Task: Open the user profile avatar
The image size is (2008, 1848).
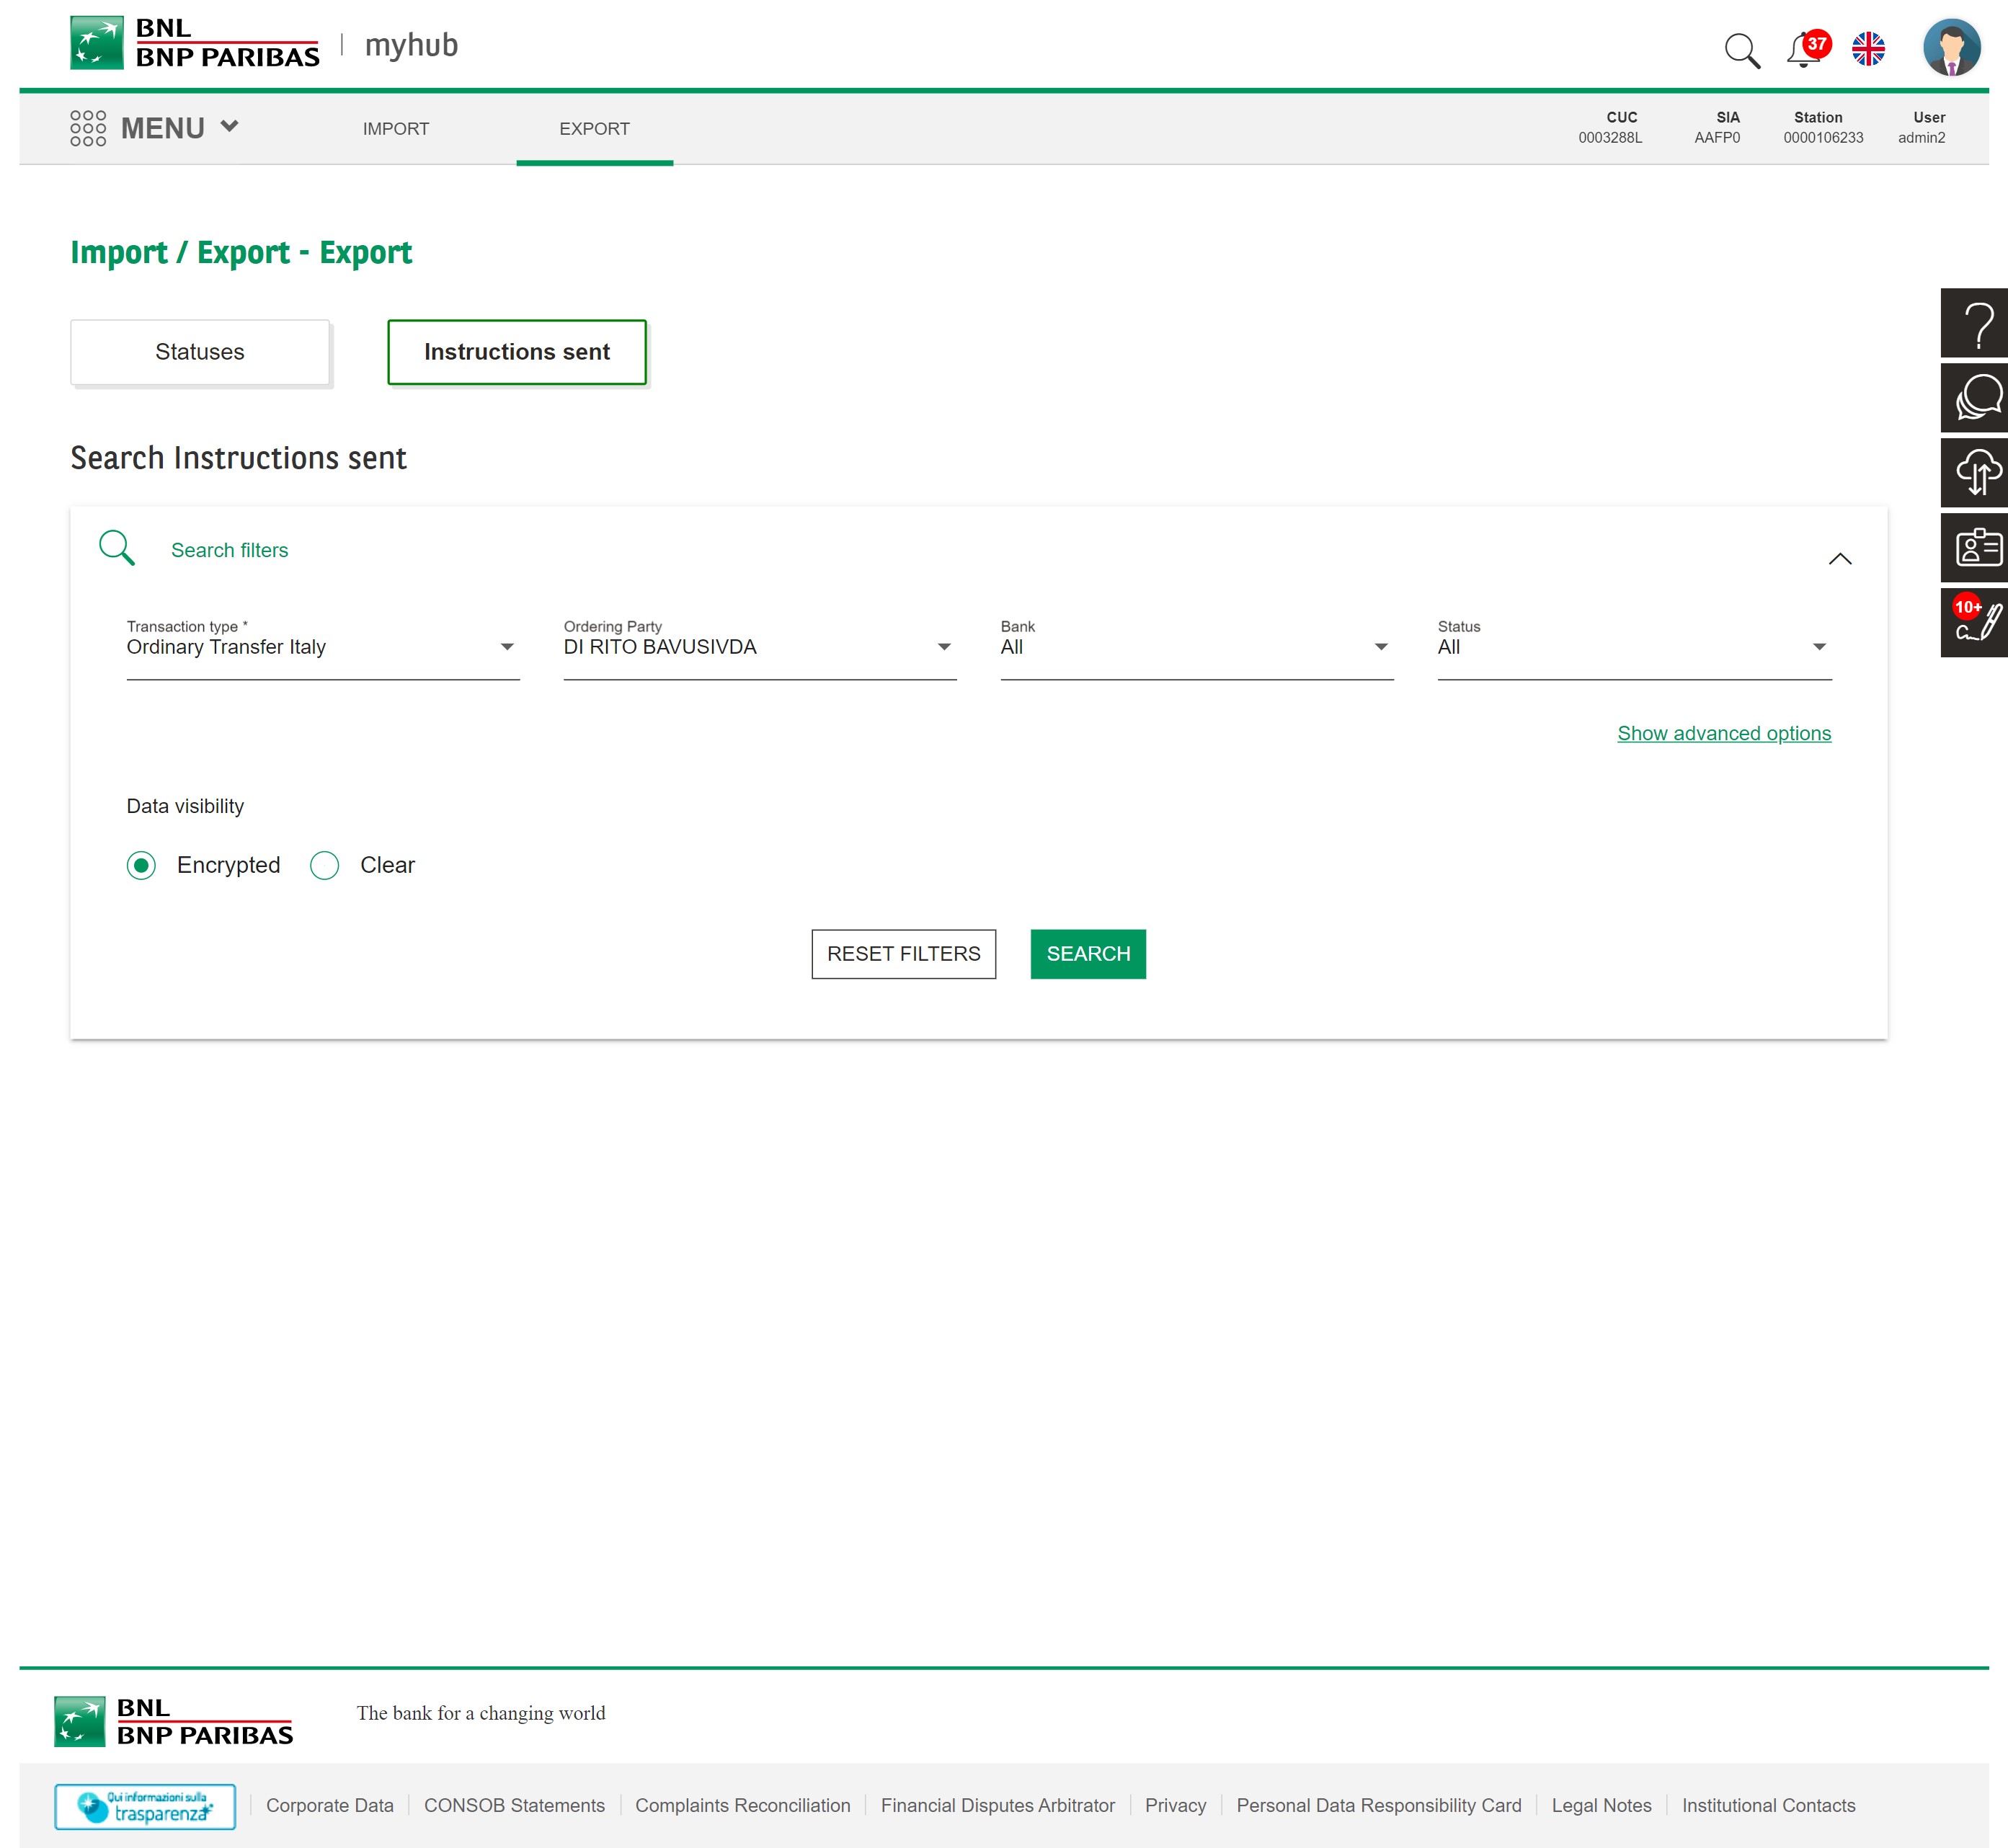Action: [x=1951, y=48]
